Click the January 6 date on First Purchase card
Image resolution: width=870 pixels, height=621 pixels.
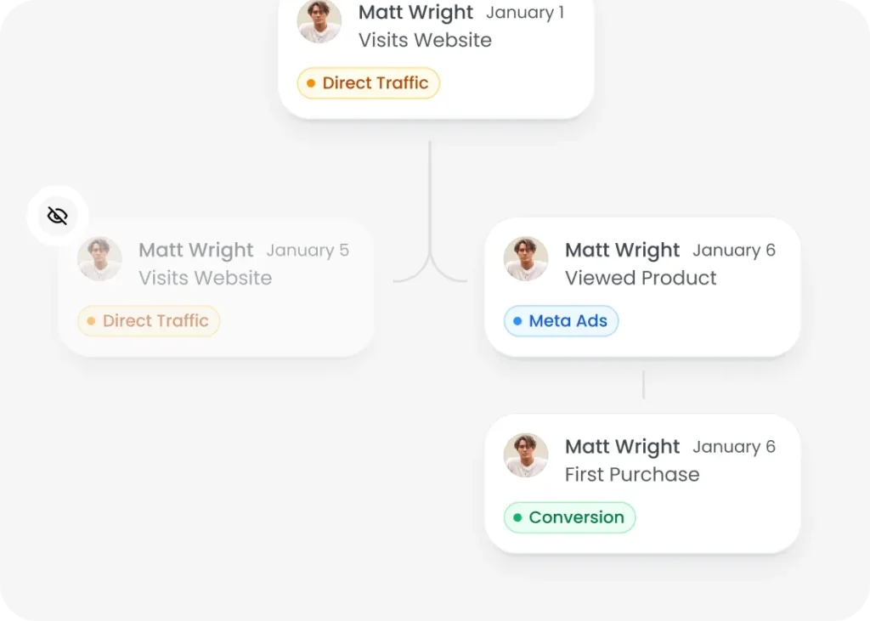click(734, 447)
